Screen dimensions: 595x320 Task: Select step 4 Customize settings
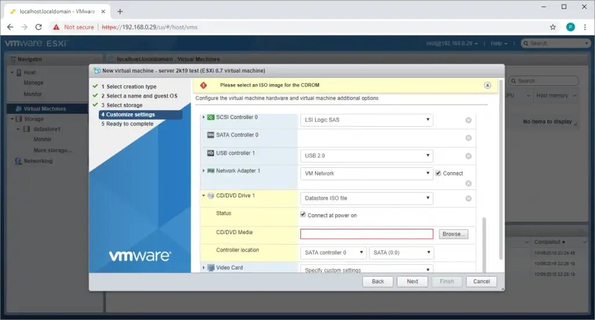[141, 114]
